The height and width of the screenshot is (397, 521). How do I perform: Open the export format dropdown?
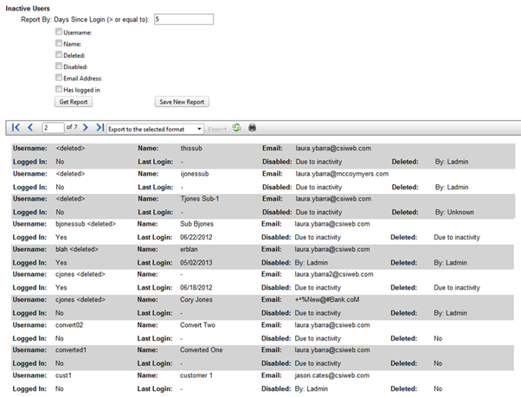click(155, 128)
